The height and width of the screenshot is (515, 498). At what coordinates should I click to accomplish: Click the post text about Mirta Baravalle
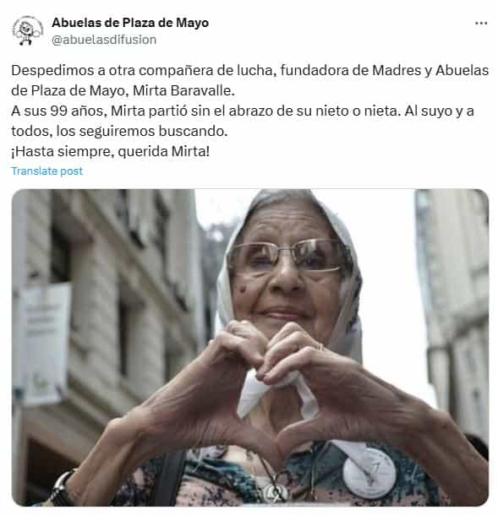coord(250,111)
